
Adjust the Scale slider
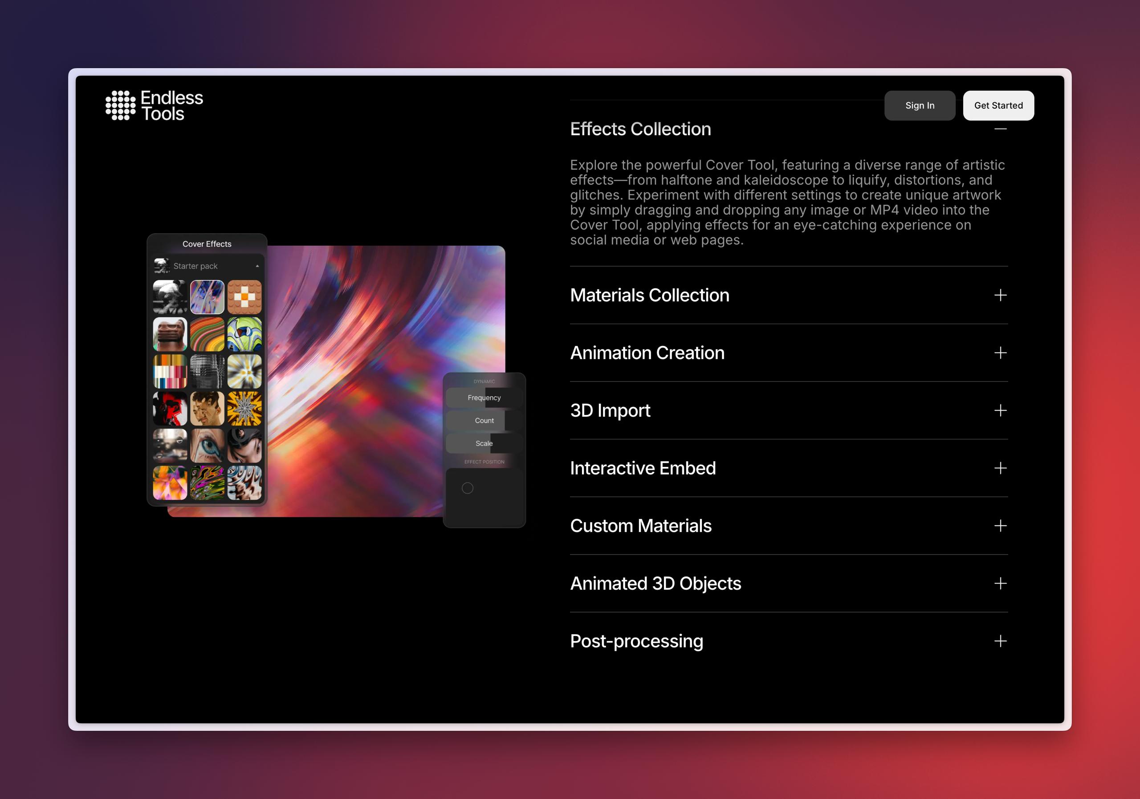click(484, 443)
